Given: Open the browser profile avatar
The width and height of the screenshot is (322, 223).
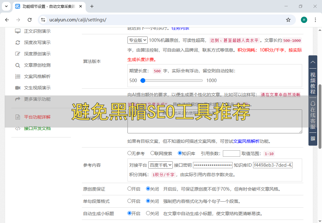Looking at the screenshot, I should (304, 20).
